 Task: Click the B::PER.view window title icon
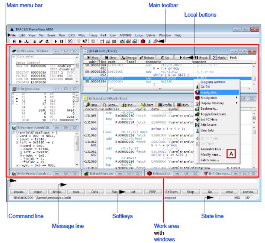14,51
